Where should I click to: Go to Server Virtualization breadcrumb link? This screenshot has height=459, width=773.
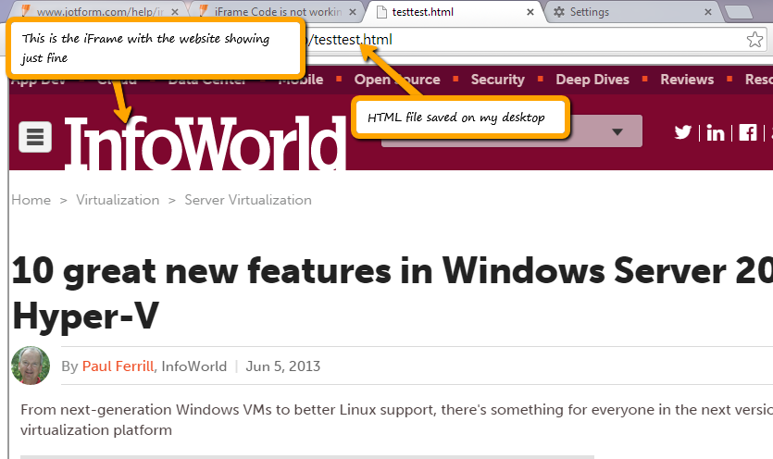(248, 200)
